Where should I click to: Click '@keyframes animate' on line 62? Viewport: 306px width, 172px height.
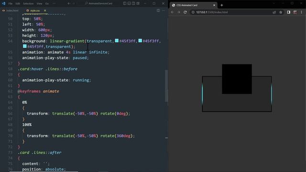[x=38, y=91]
